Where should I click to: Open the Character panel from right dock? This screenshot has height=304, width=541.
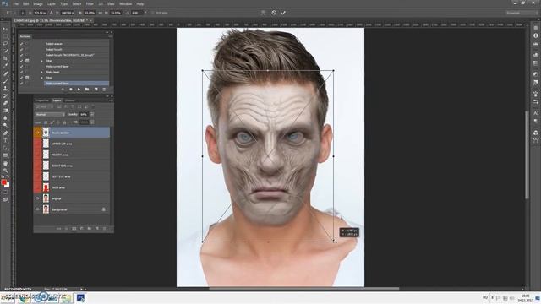click(x=535, y=113)
